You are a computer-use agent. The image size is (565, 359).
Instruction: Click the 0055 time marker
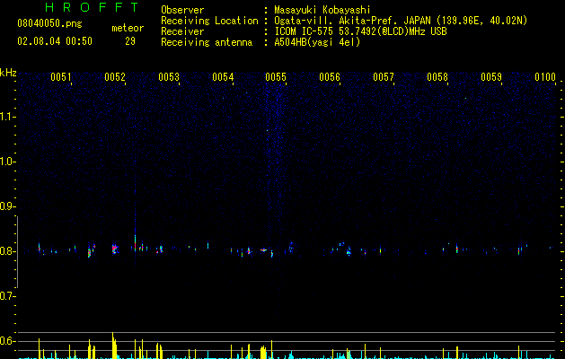(276, 77)
